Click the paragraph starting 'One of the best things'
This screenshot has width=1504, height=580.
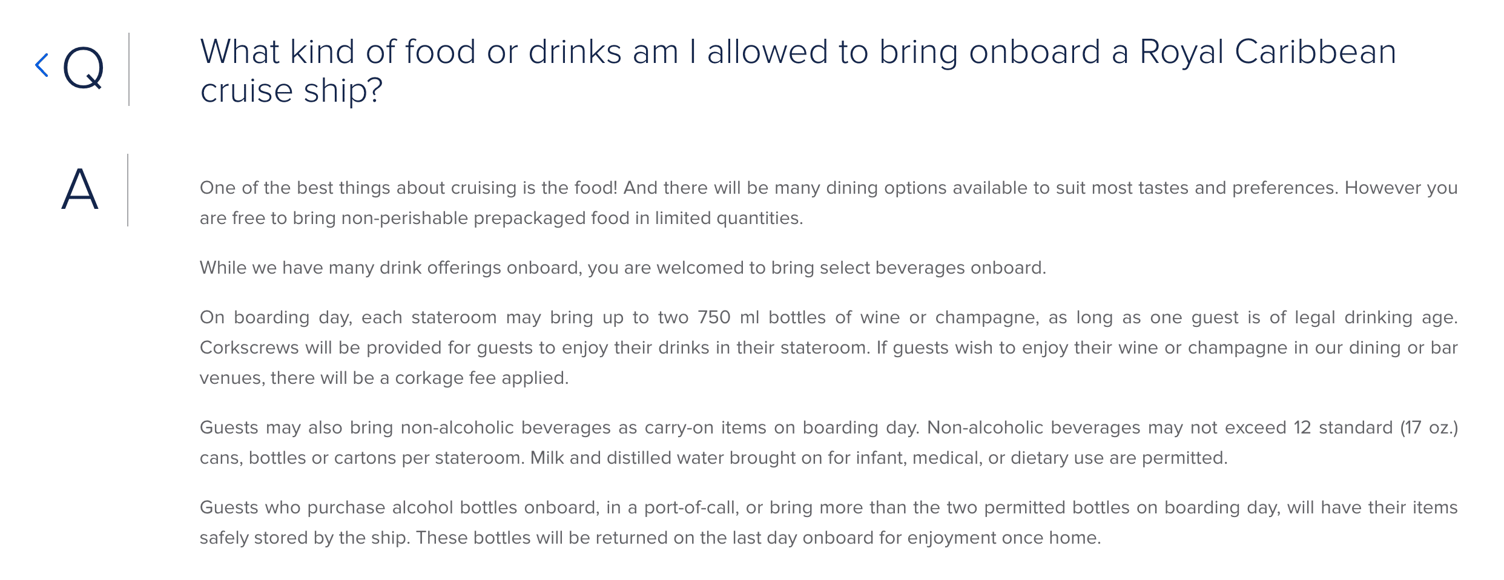828,203
